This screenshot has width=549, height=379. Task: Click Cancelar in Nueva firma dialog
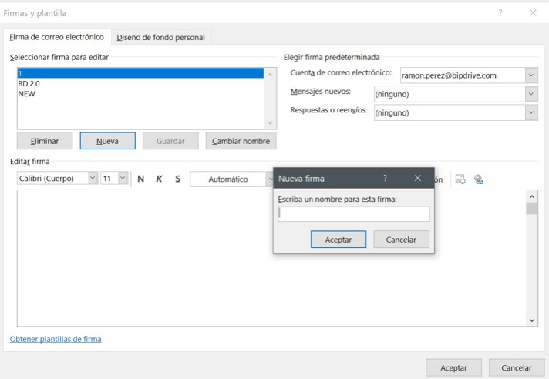pos(401,240)
